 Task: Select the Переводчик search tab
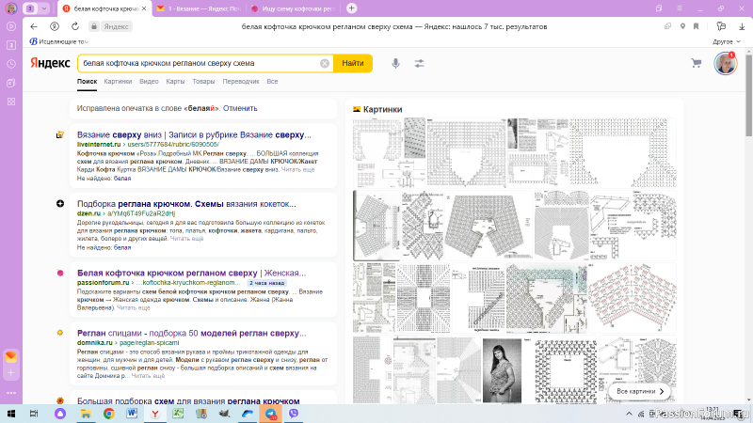tap(241, 82)
